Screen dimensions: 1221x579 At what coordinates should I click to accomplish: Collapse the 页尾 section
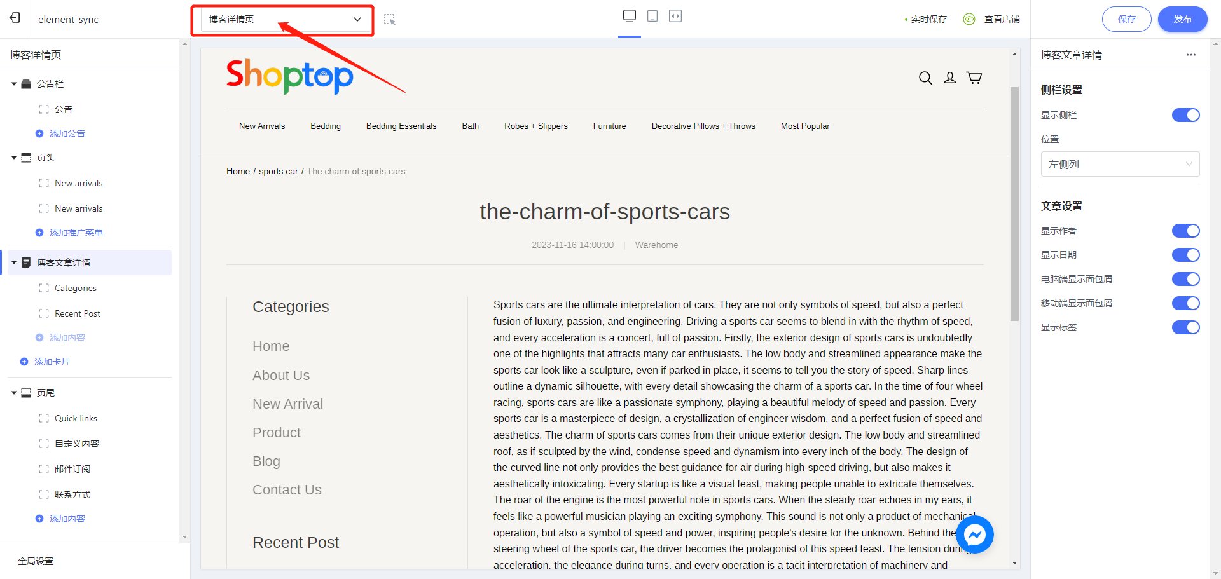coord(14,393)
